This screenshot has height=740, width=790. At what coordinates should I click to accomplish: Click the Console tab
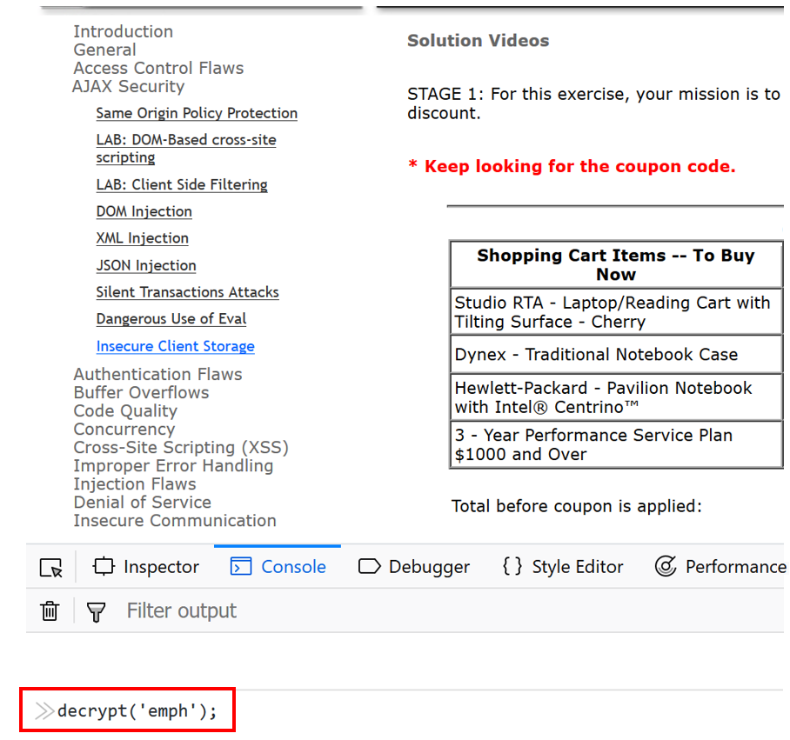(x=278, y=567)
